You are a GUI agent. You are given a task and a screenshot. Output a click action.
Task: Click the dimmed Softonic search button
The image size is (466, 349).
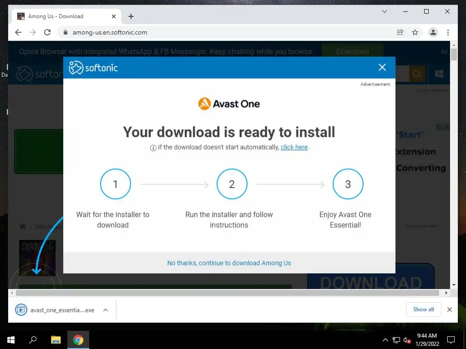pyautogui.click(x=417, y=74)
